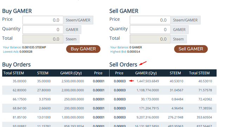Screen dimensions: 225x127
Task: Click the Sell GAMER button
Action: coord(191,49)
